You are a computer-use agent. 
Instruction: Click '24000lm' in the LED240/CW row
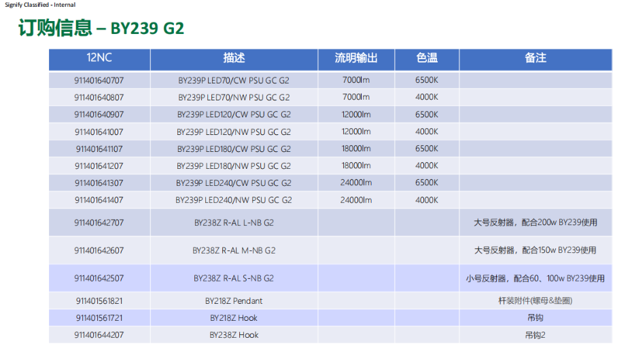click(356, 182)
